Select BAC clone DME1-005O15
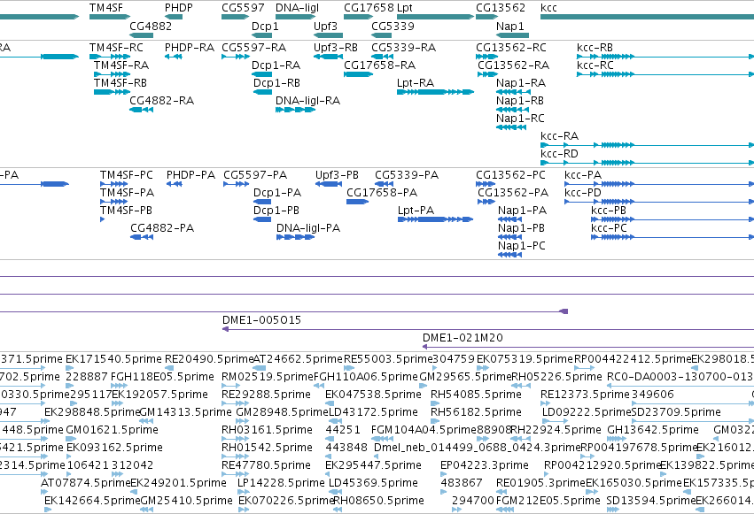Screen dimensions: 754x514 (x=488, y=329)
